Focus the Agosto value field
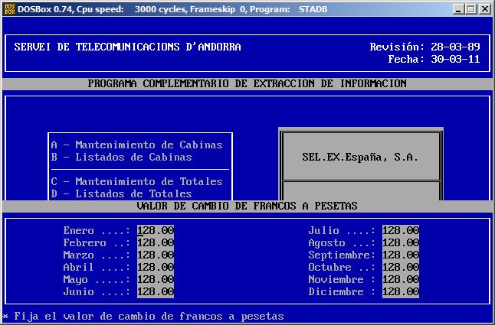This screenshot has width=495, height=325. click(401, 242)
